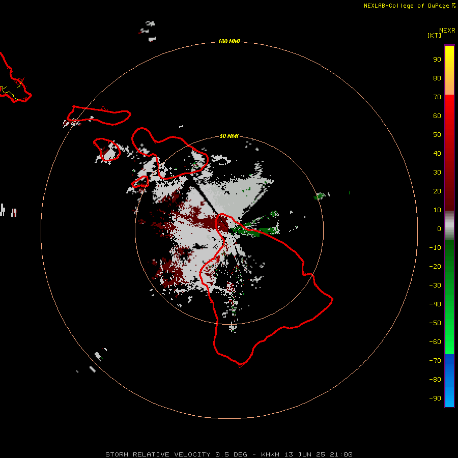
Task: Click the NEXLAB-College of DuPage watermark text
Action: point(409,6)
